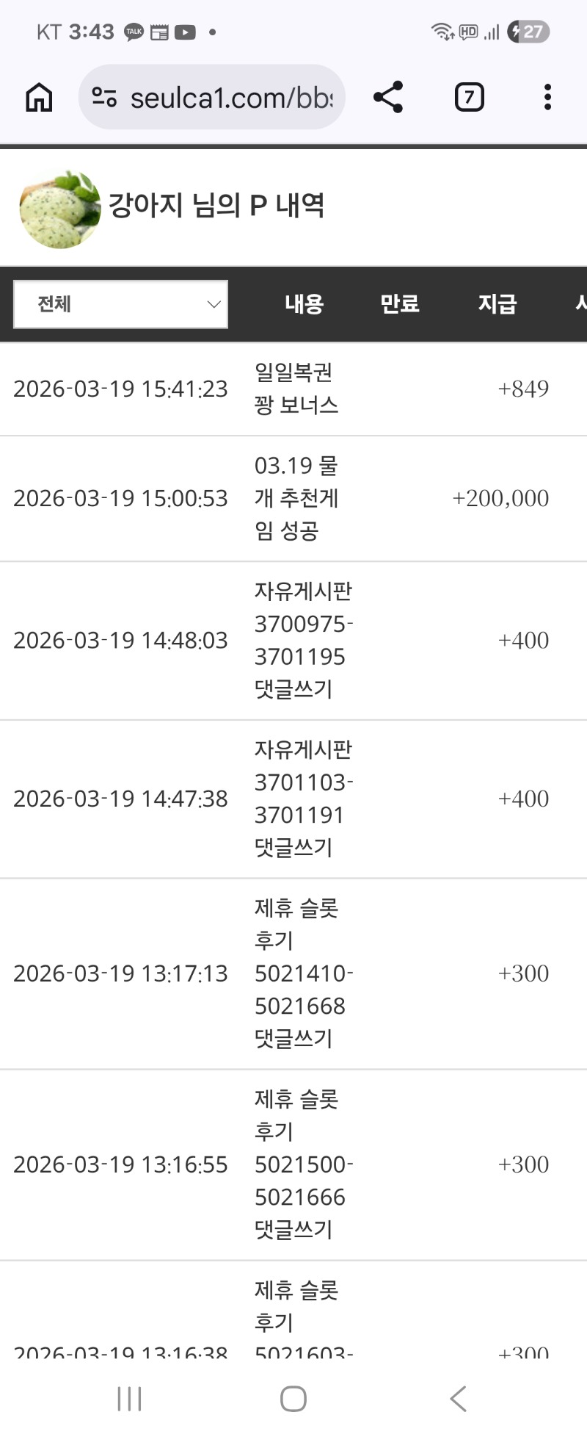Tap the browser home icon
This screenshot has height=1437, width=587.
click(39, 97)
